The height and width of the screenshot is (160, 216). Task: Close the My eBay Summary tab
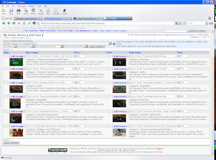tap(71, 19)
